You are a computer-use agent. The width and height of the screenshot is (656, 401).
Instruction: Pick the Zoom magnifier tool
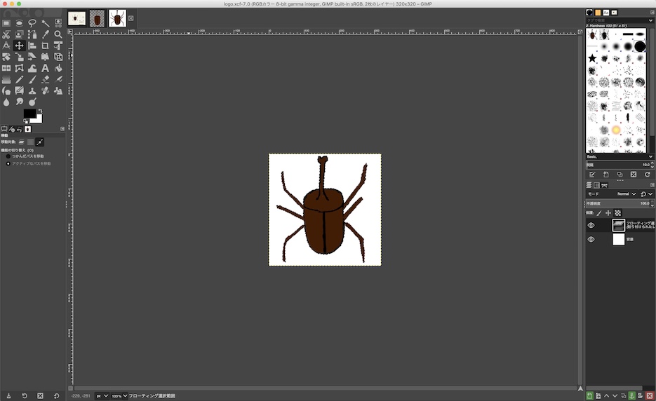coord(58,34)
